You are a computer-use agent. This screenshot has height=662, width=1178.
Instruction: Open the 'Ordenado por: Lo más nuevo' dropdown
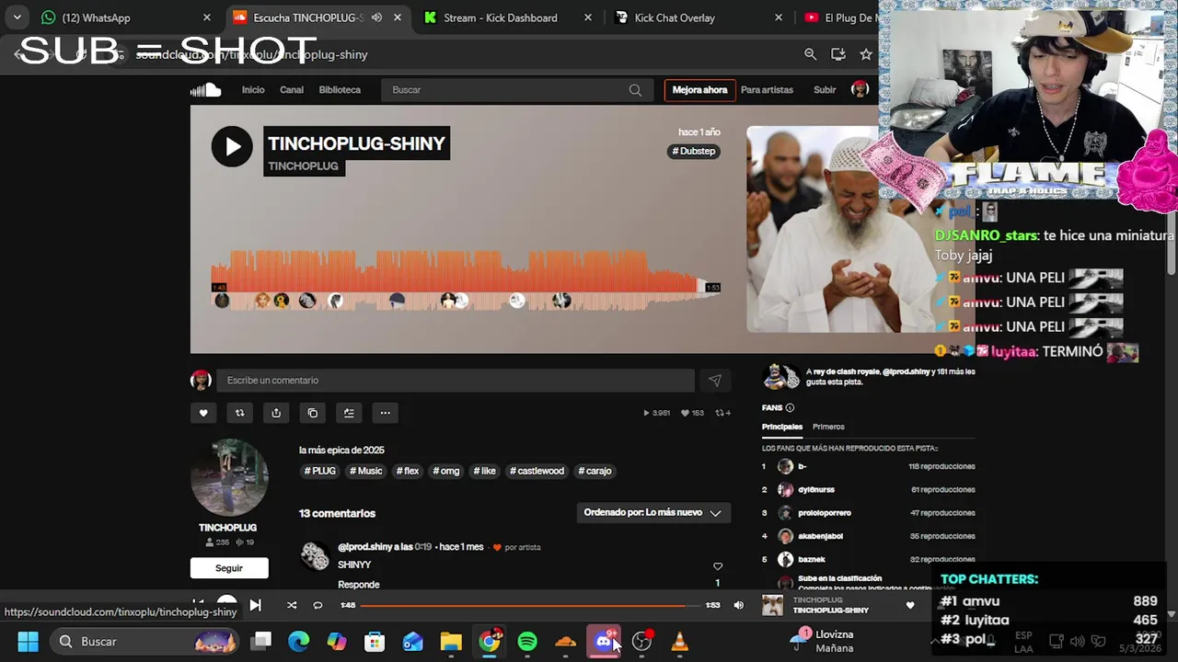[x=653, y=512]
